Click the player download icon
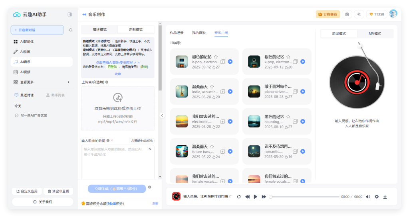The height and width of the screenshot is (217, 409). 385,197
